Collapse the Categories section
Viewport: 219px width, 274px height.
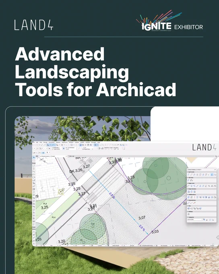(x=187, y=217)
